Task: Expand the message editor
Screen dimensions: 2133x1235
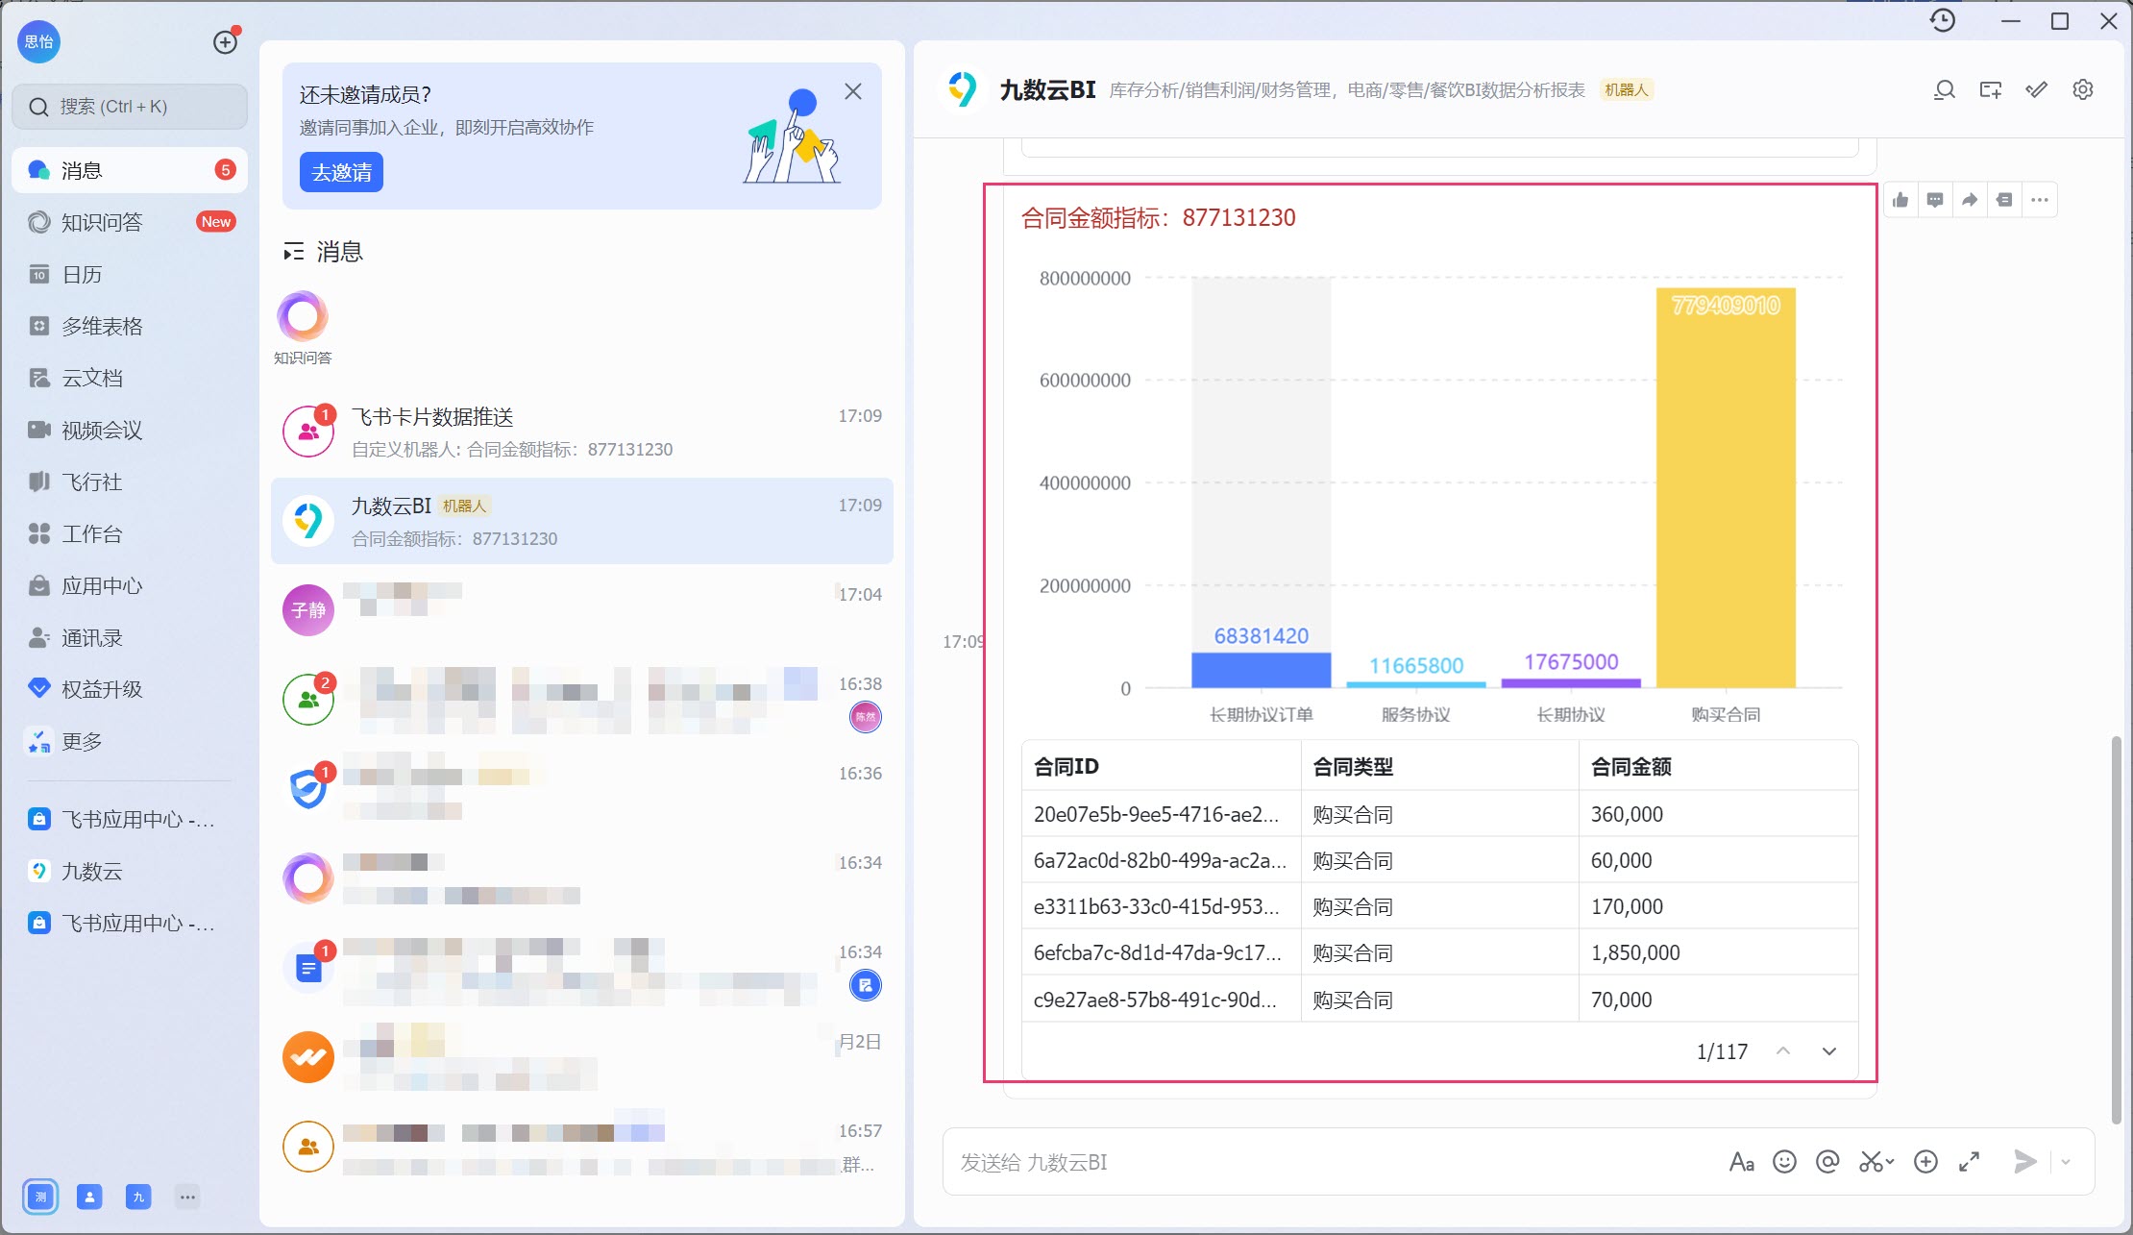Action: (x=1969, y=1162)
